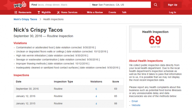Open the 6 violations link for September 30, 2016
This screenshot has height=108, width=192.
coord(96,89)
